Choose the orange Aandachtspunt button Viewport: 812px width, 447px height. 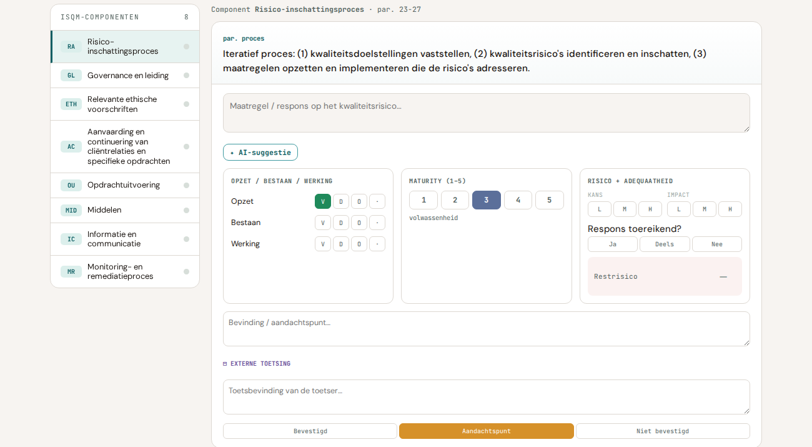[487, 431]
